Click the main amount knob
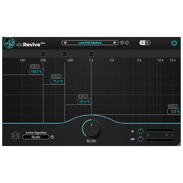183x183 pixels. click(x=91, y=128)
